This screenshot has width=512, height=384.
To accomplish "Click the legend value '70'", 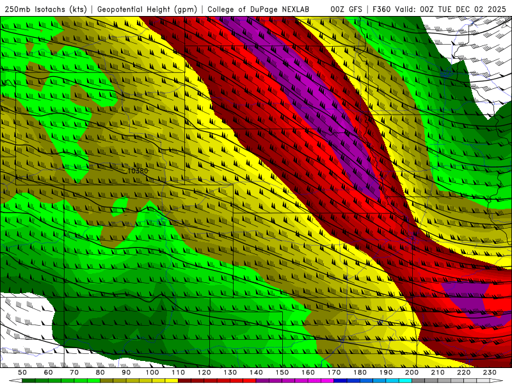I will pyautogui.click(x=74, y=372).
